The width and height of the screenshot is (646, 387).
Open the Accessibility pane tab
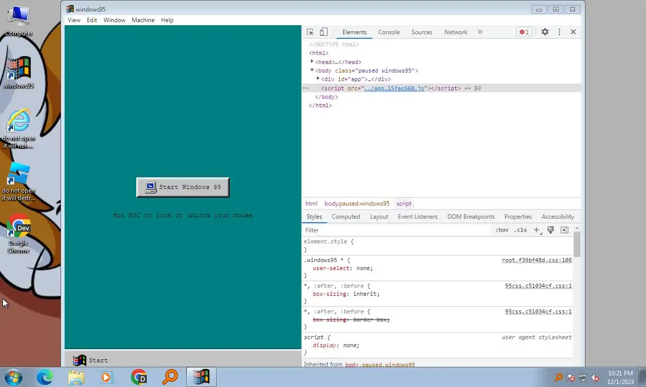[558, 217]
